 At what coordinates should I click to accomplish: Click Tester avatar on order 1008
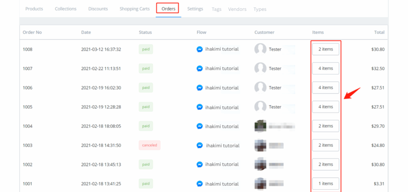(x=260, y=49)
